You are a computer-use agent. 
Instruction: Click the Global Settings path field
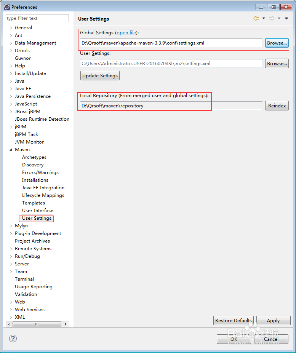coord(171,43)
